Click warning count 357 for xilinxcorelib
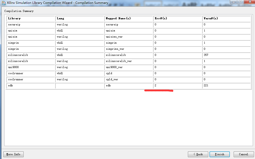 (226, 55)
